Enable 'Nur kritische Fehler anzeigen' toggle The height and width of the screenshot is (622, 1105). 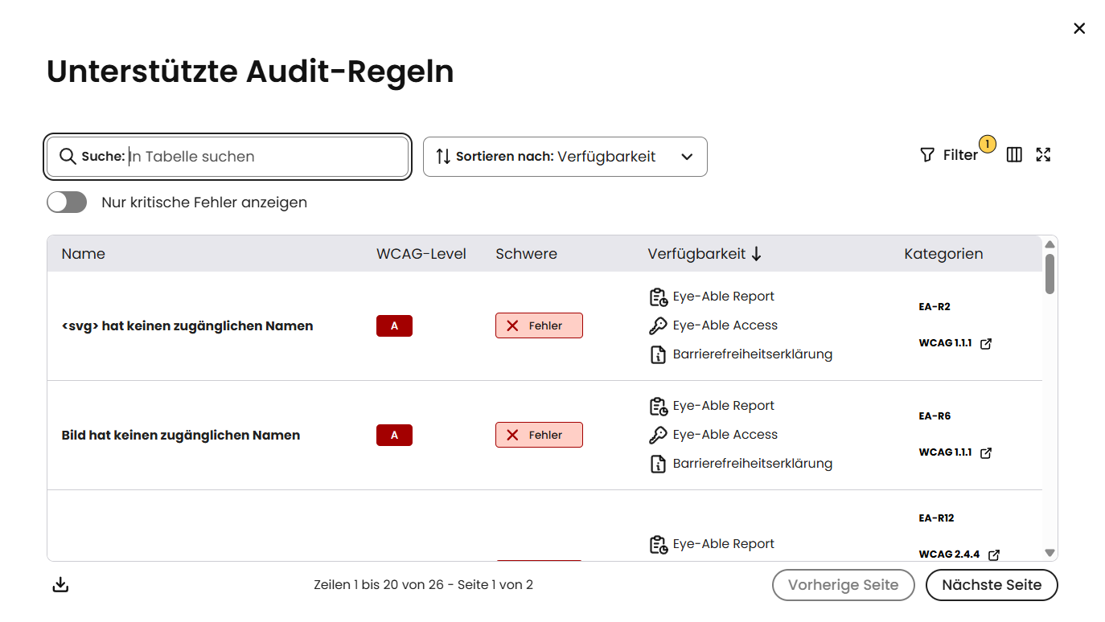[x=67, y=203]
